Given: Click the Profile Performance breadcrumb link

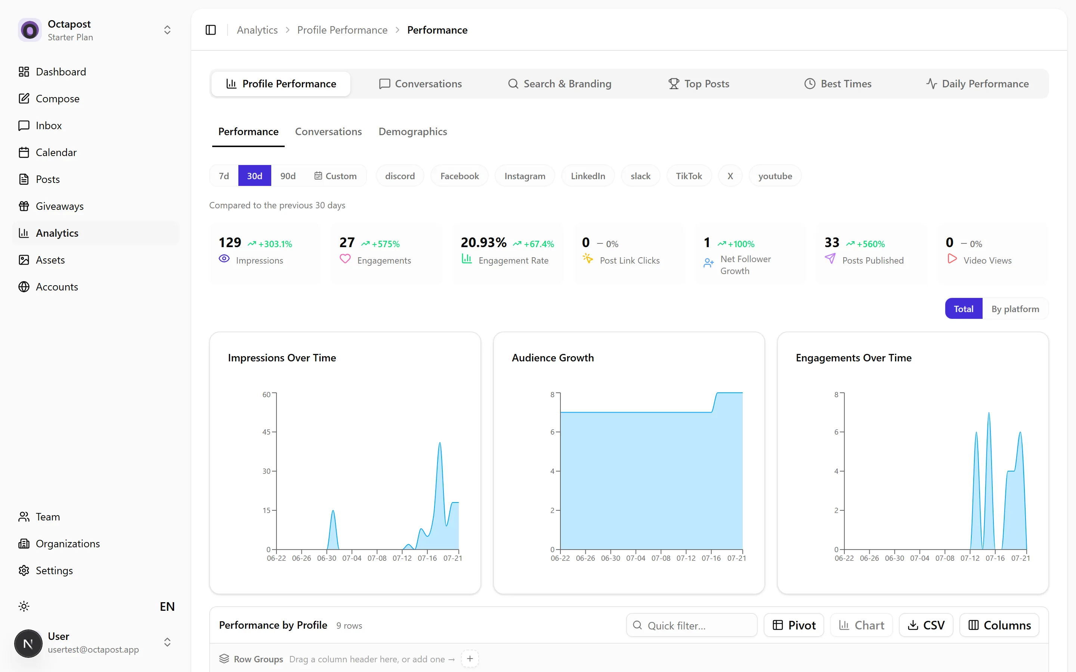Looking at the screenshot, I should [342, 30].
